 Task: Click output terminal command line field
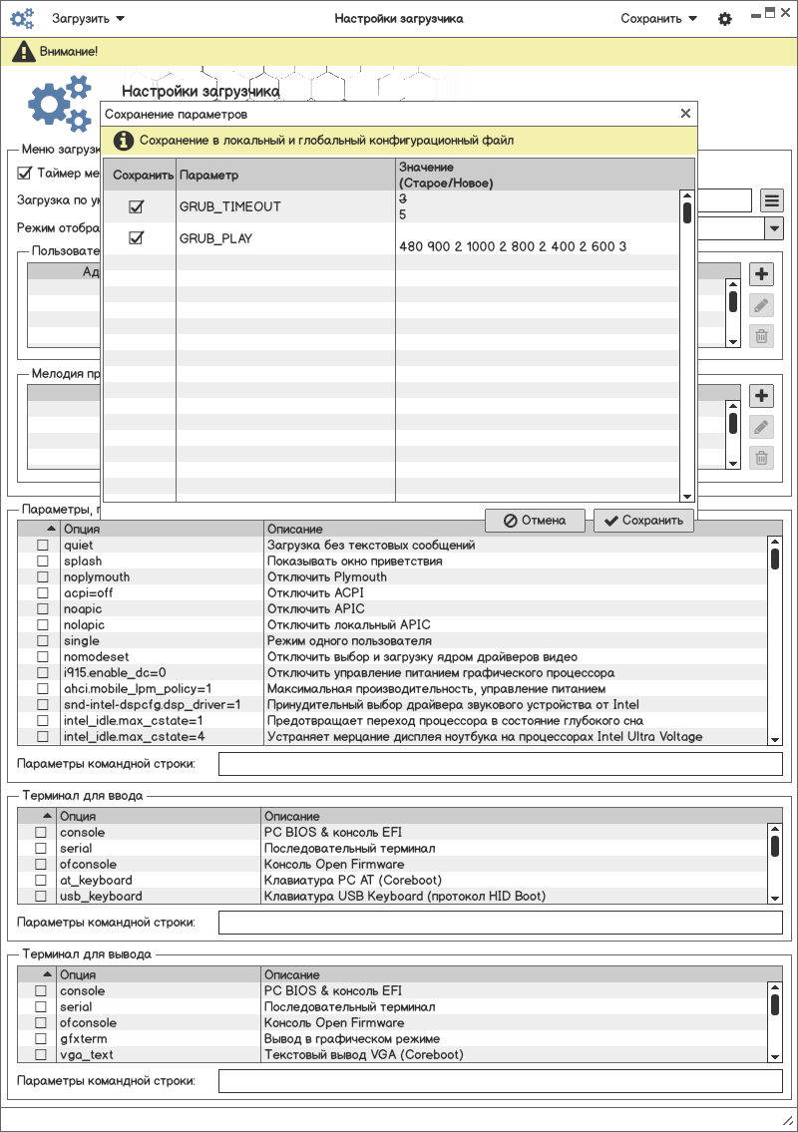[x=501, y=1081]
